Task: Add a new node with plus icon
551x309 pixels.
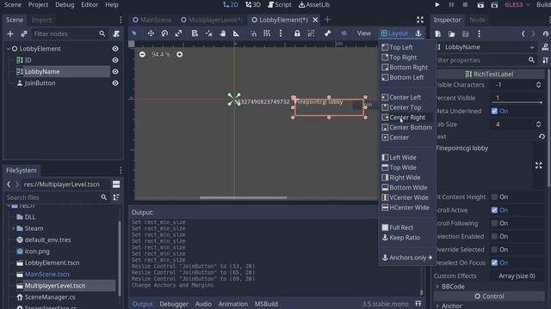Action: coord(10,33)
